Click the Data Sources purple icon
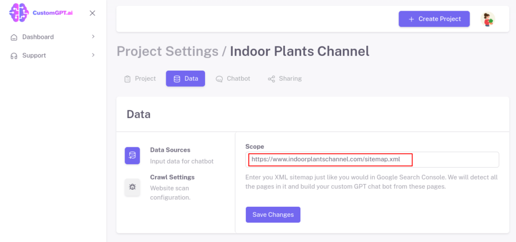Viewport: 516px width, 242px height. (133, 155)
